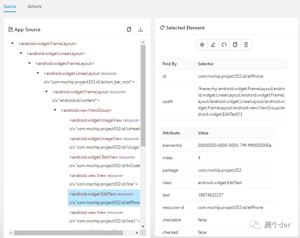This screenshot has width=300, height=238.
Task: Tap the selected element using crosshair icon
Action: point(202,45)
